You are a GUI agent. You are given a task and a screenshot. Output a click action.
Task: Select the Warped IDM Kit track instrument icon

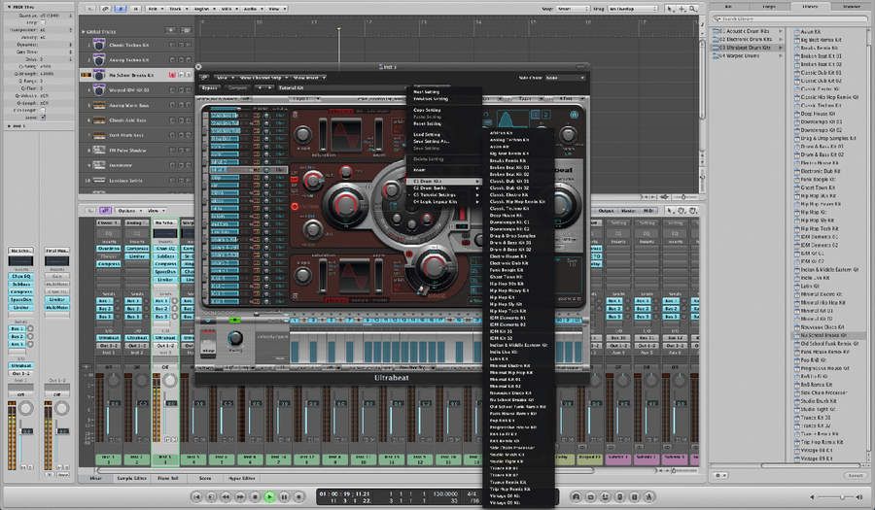tap(99, 89)
